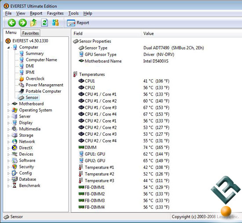The image size is (242, 223).
Task: Click the Network globe icon
Action: [15, 141]
